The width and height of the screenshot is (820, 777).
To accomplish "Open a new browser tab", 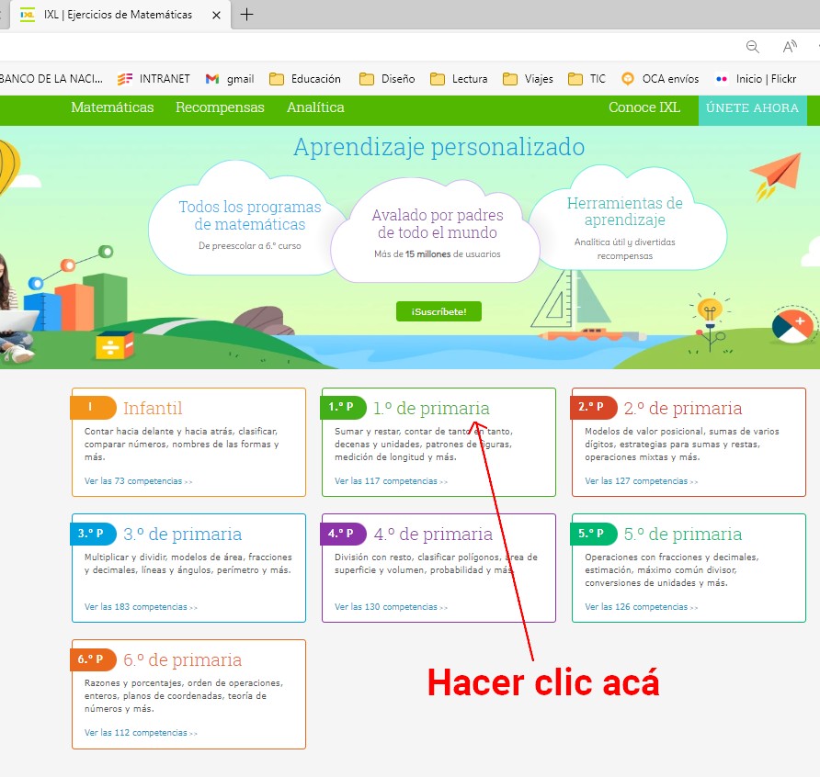I will click(246, 15).
